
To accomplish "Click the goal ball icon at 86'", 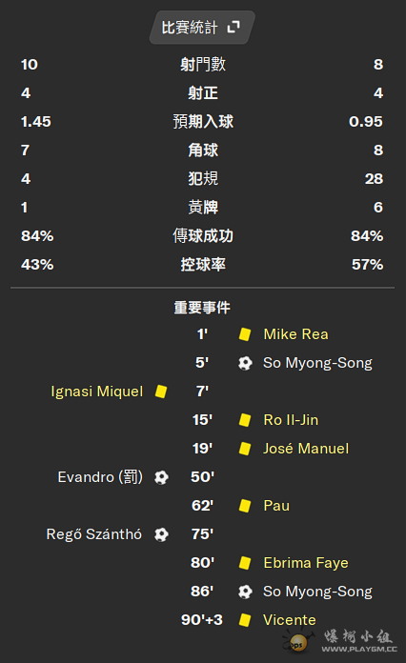I will 245,592.
